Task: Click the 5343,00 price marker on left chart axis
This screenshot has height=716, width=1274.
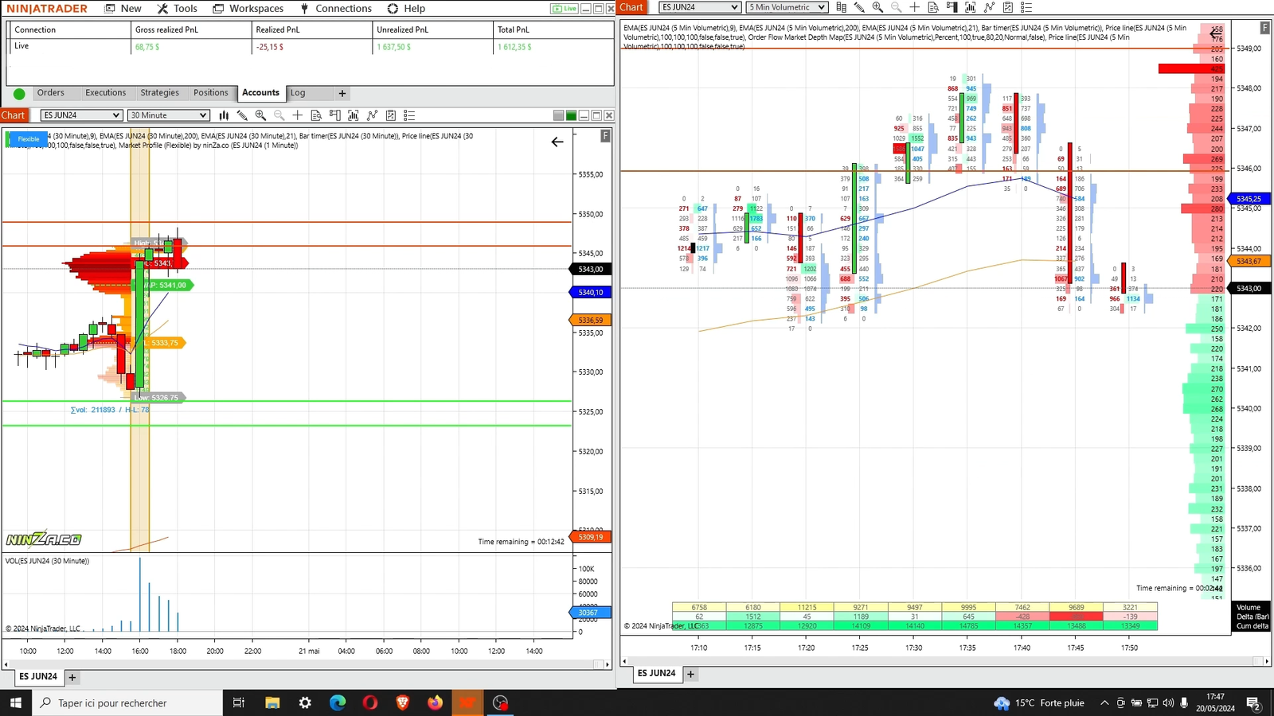Action: click(592, 270)
